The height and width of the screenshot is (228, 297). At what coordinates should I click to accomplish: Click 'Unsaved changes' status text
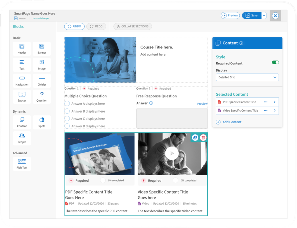pos(41,18)
